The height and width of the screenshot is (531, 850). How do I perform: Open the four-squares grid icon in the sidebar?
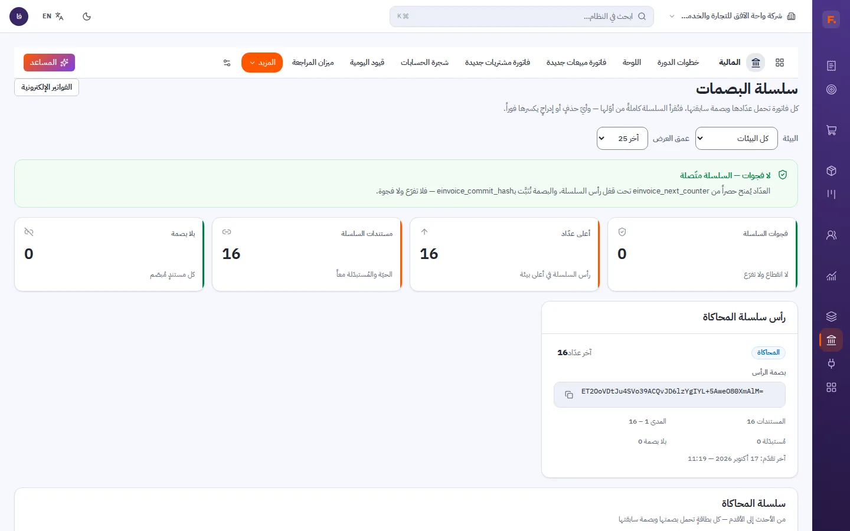[831, 388]
